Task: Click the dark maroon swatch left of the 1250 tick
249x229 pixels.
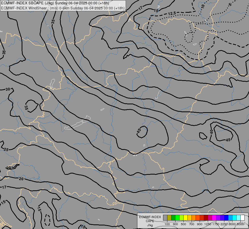Action: tap(206, 218)
